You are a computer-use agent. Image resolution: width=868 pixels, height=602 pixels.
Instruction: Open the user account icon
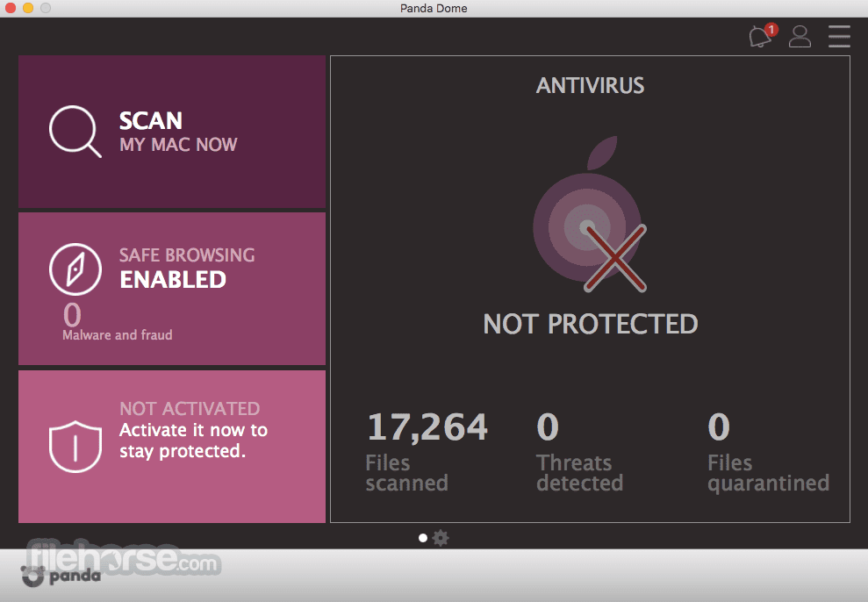[x=800, y=37]
